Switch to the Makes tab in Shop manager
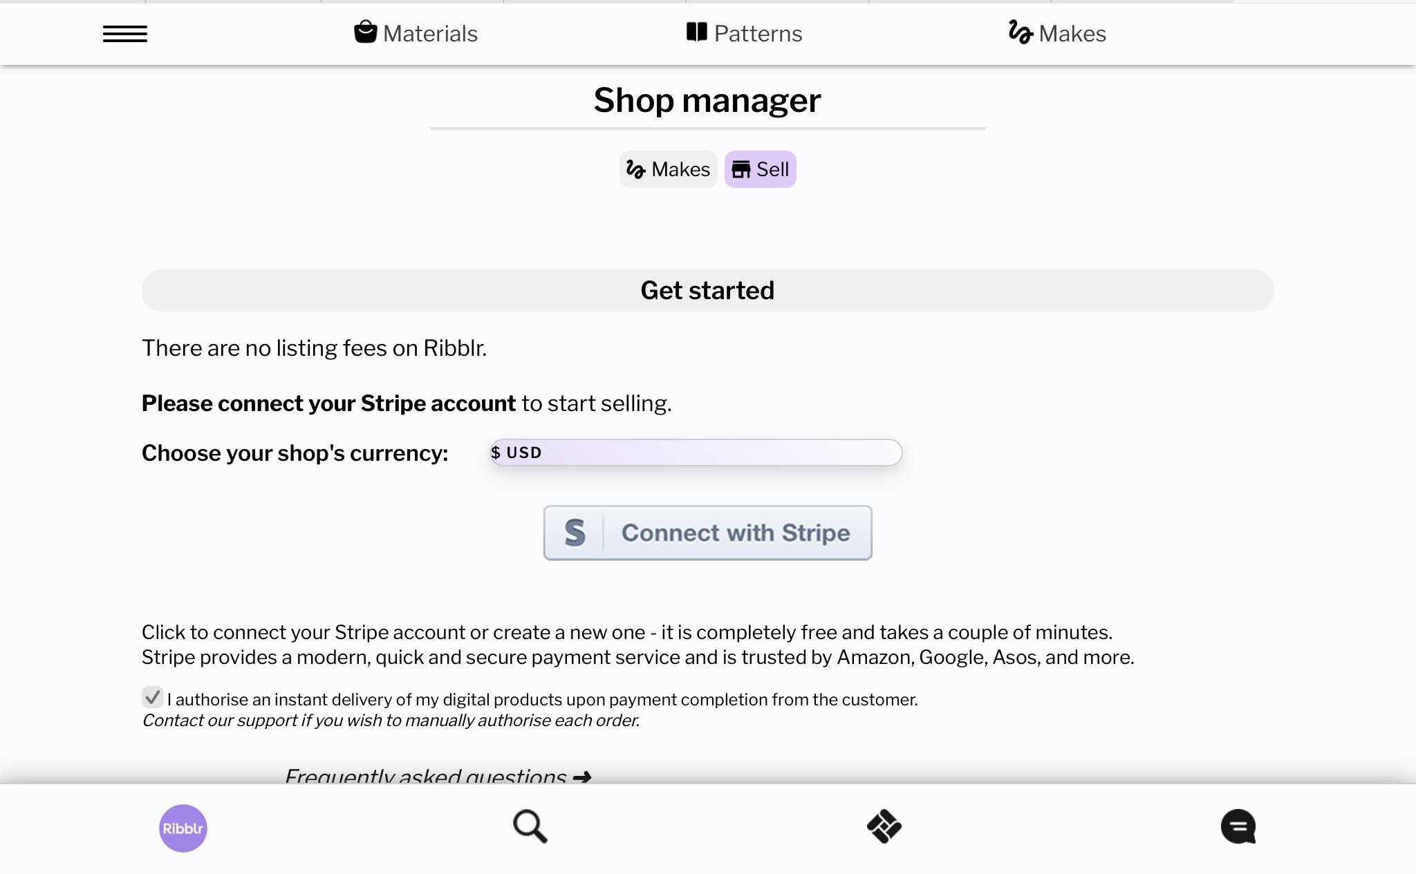This screenshot has width=1416, height=874. click(668, 169)
